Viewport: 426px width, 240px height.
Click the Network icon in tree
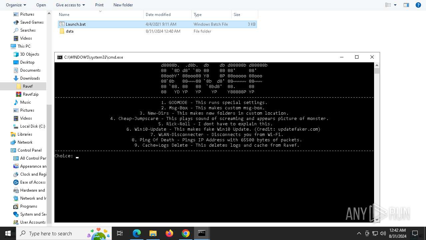click(x=13, y=142)
